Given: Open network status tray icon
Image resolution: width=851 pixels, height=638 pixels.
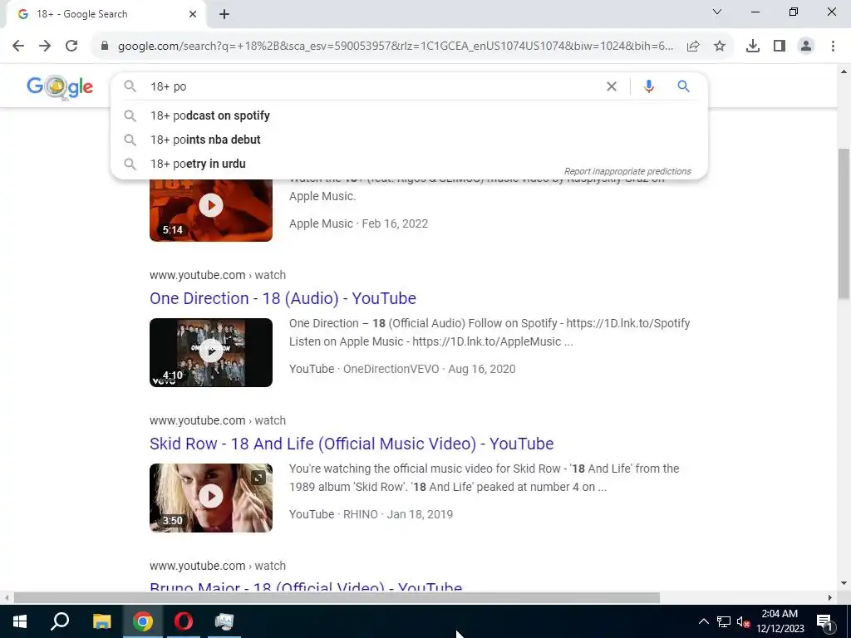Looking at the screenshot, I should 724,621.
